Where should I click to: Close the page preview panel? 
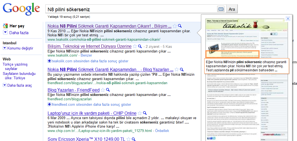click(x=288, y=18)
